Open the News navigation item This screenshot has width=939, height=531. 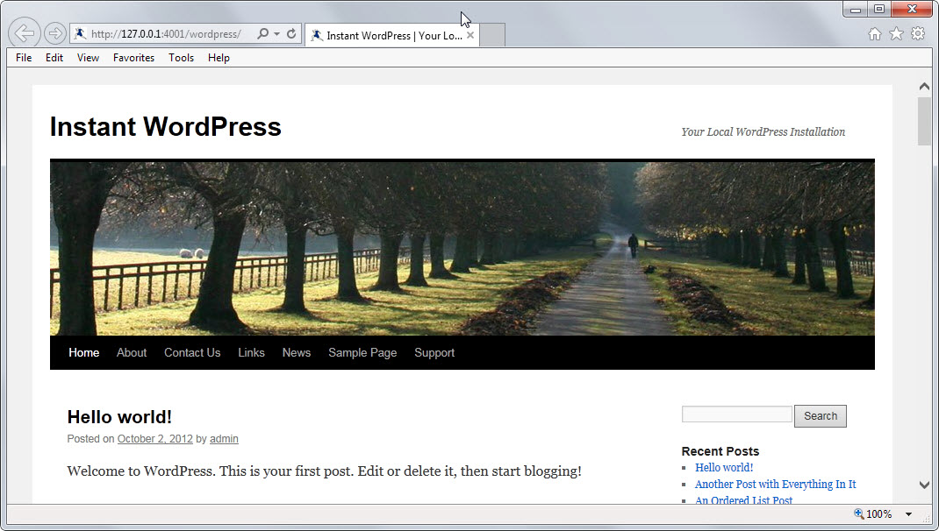point(297,353)
